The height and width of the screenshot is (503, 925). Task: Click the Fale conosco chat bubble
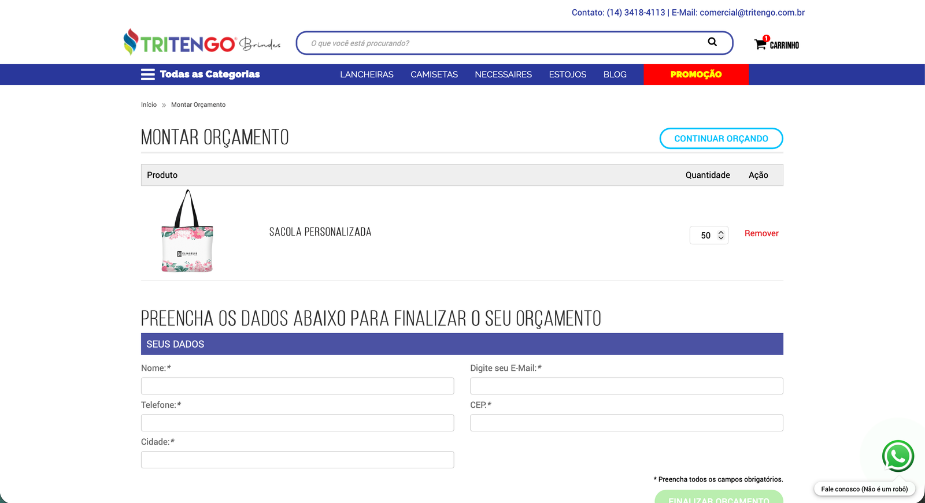(x=864, y=489)
